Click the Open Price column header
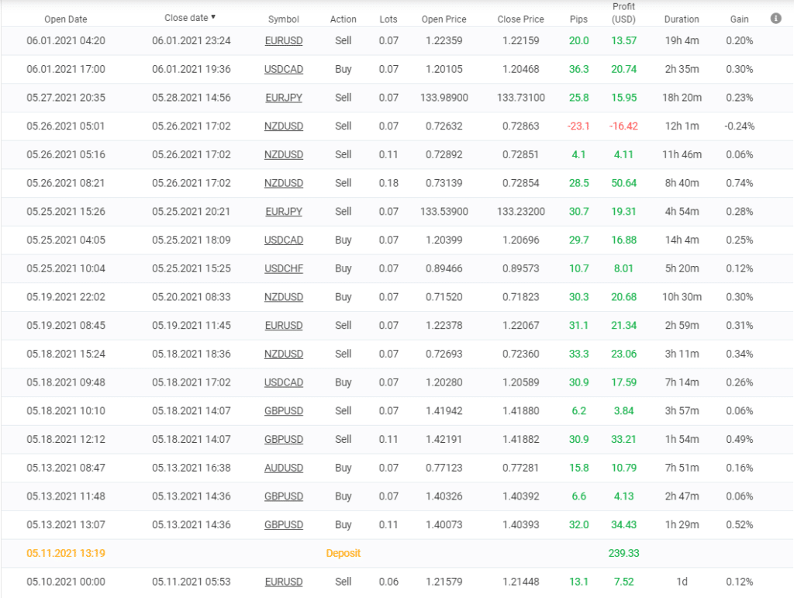The height and width of the screenshot is (598, 794). coord(444,19)
